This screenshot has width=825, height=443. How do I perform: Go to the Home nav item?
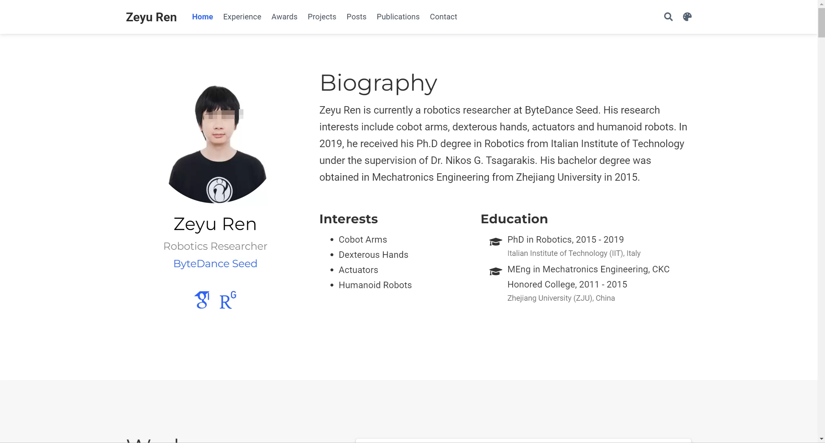[x=202, y=17]
